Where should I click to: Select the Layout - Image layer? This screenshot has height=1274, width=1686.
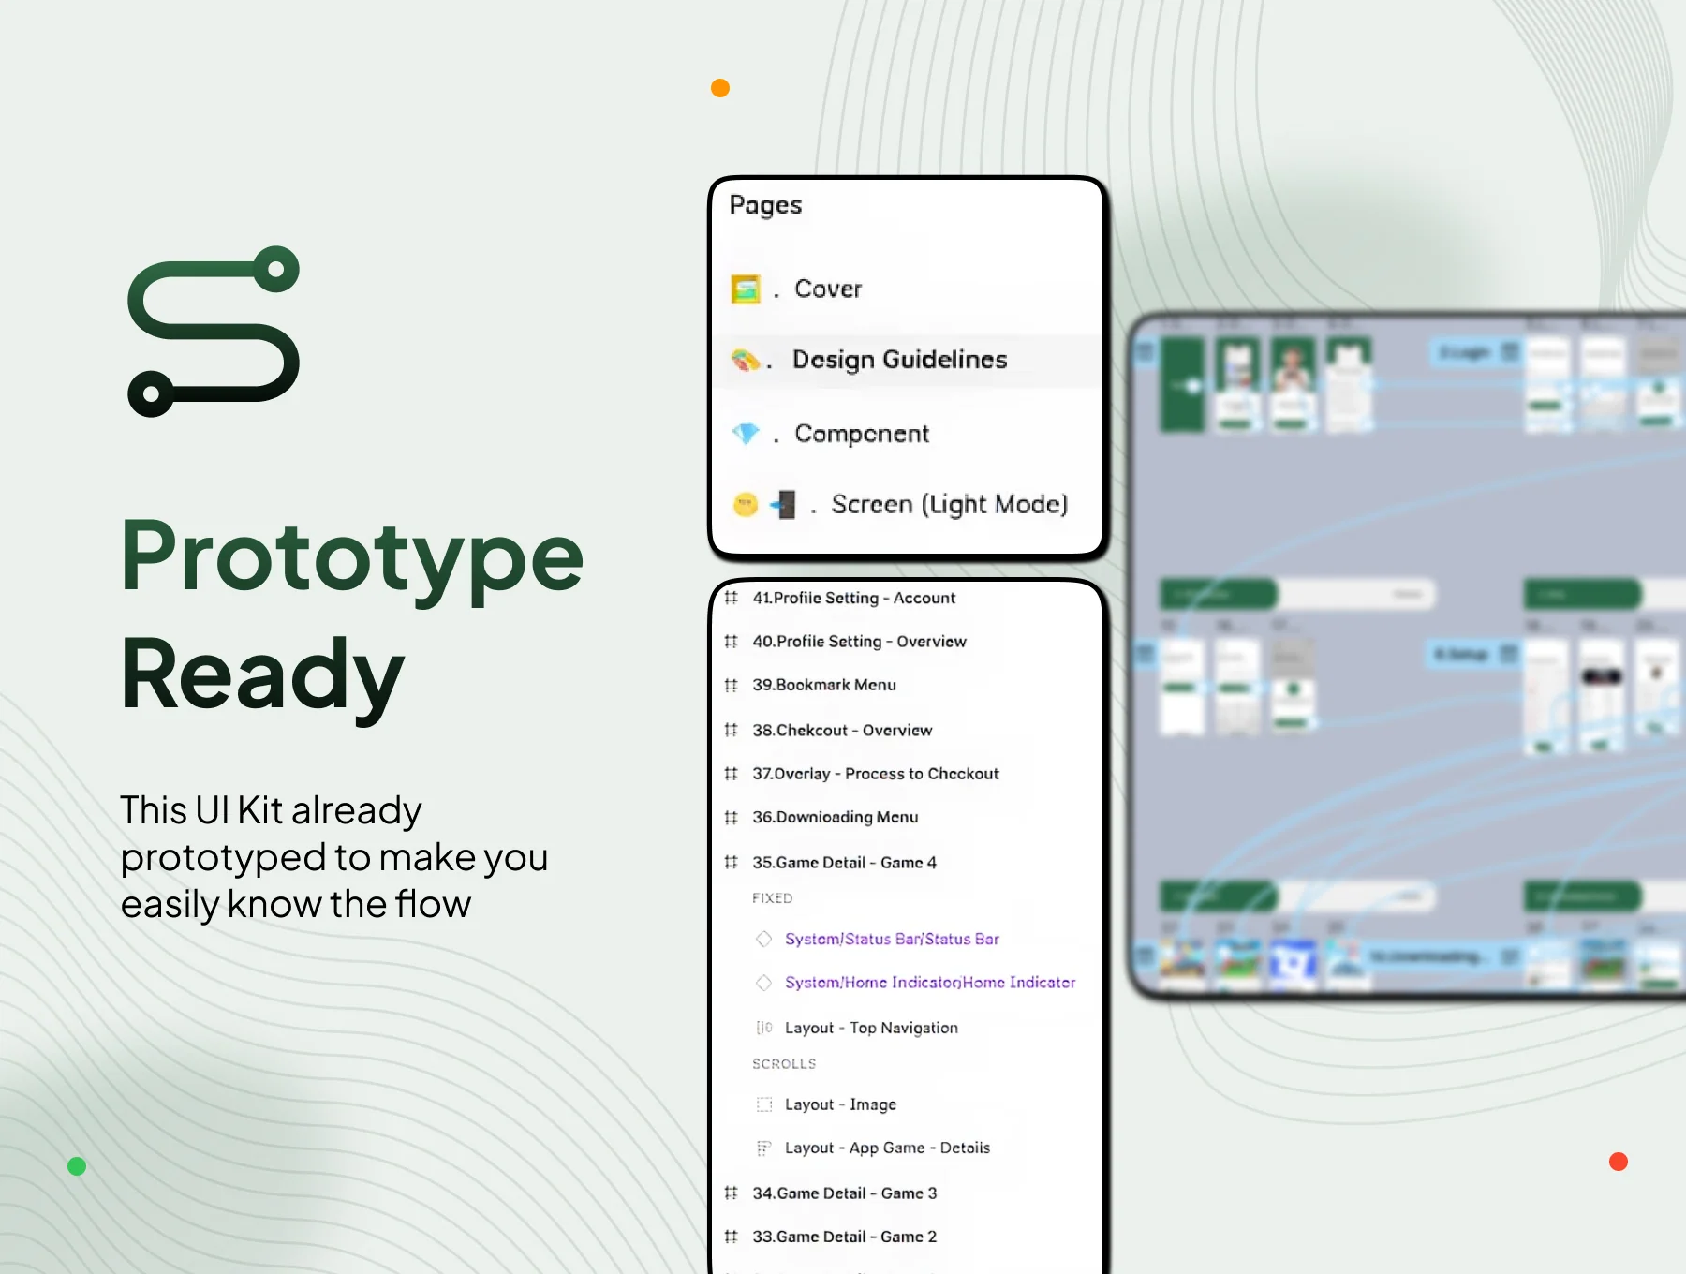840,1104
